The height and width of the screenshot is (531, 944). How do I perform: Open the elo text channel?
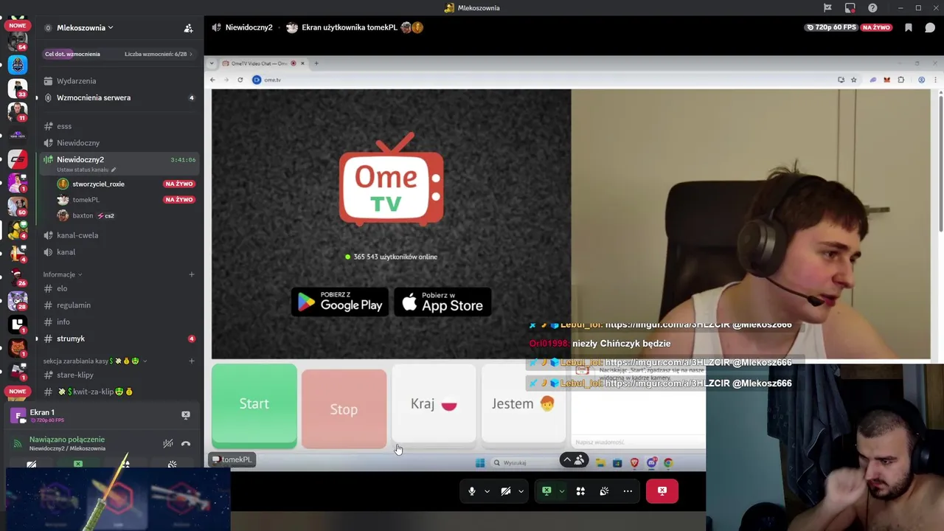pyautogui.click(x=118, y=288)
